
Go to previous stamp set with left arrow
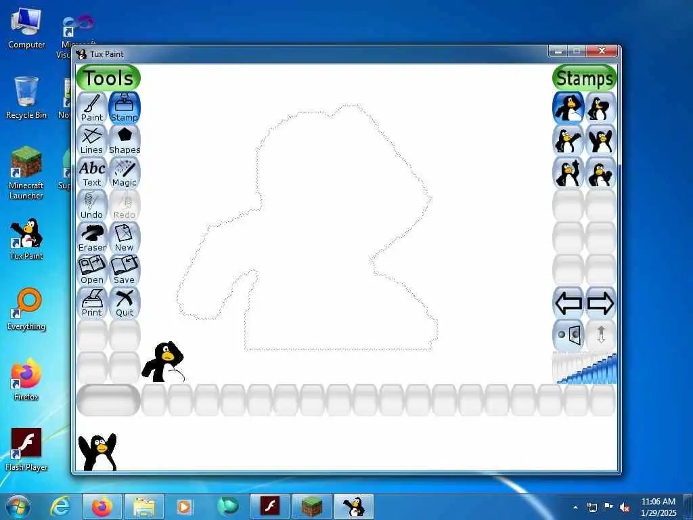[x=568, y=303]
